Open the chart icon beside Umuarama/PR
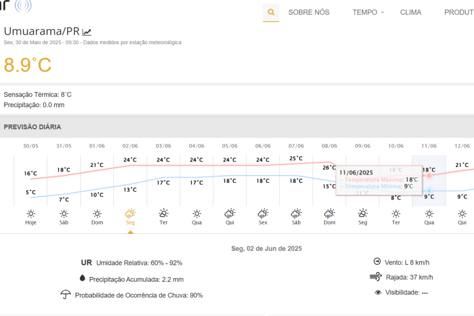The image size is (474, 316). coord(87,32)
